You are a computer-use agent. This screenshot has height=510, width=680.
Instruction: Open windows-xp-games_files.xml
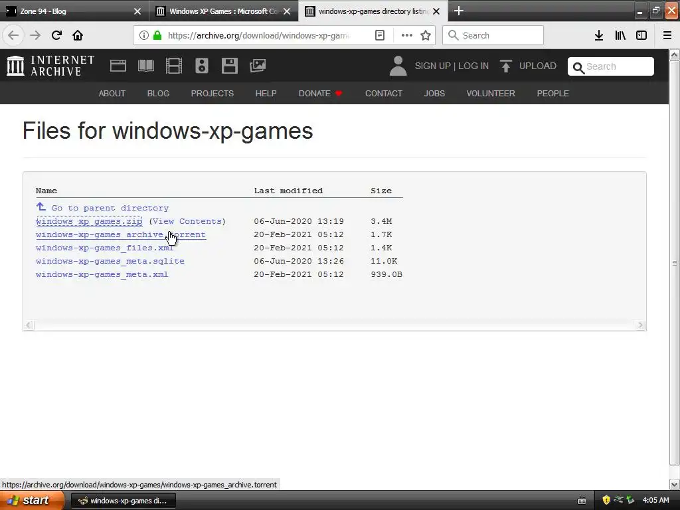[104, 248]
